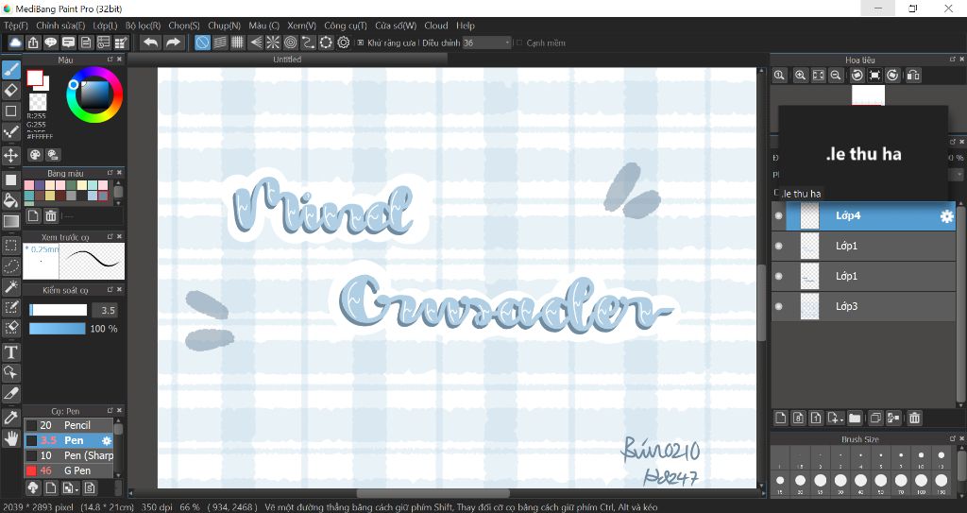The image size is (967, 513).
Task: Click the foreground color swatch
Action: coord(35,78)
